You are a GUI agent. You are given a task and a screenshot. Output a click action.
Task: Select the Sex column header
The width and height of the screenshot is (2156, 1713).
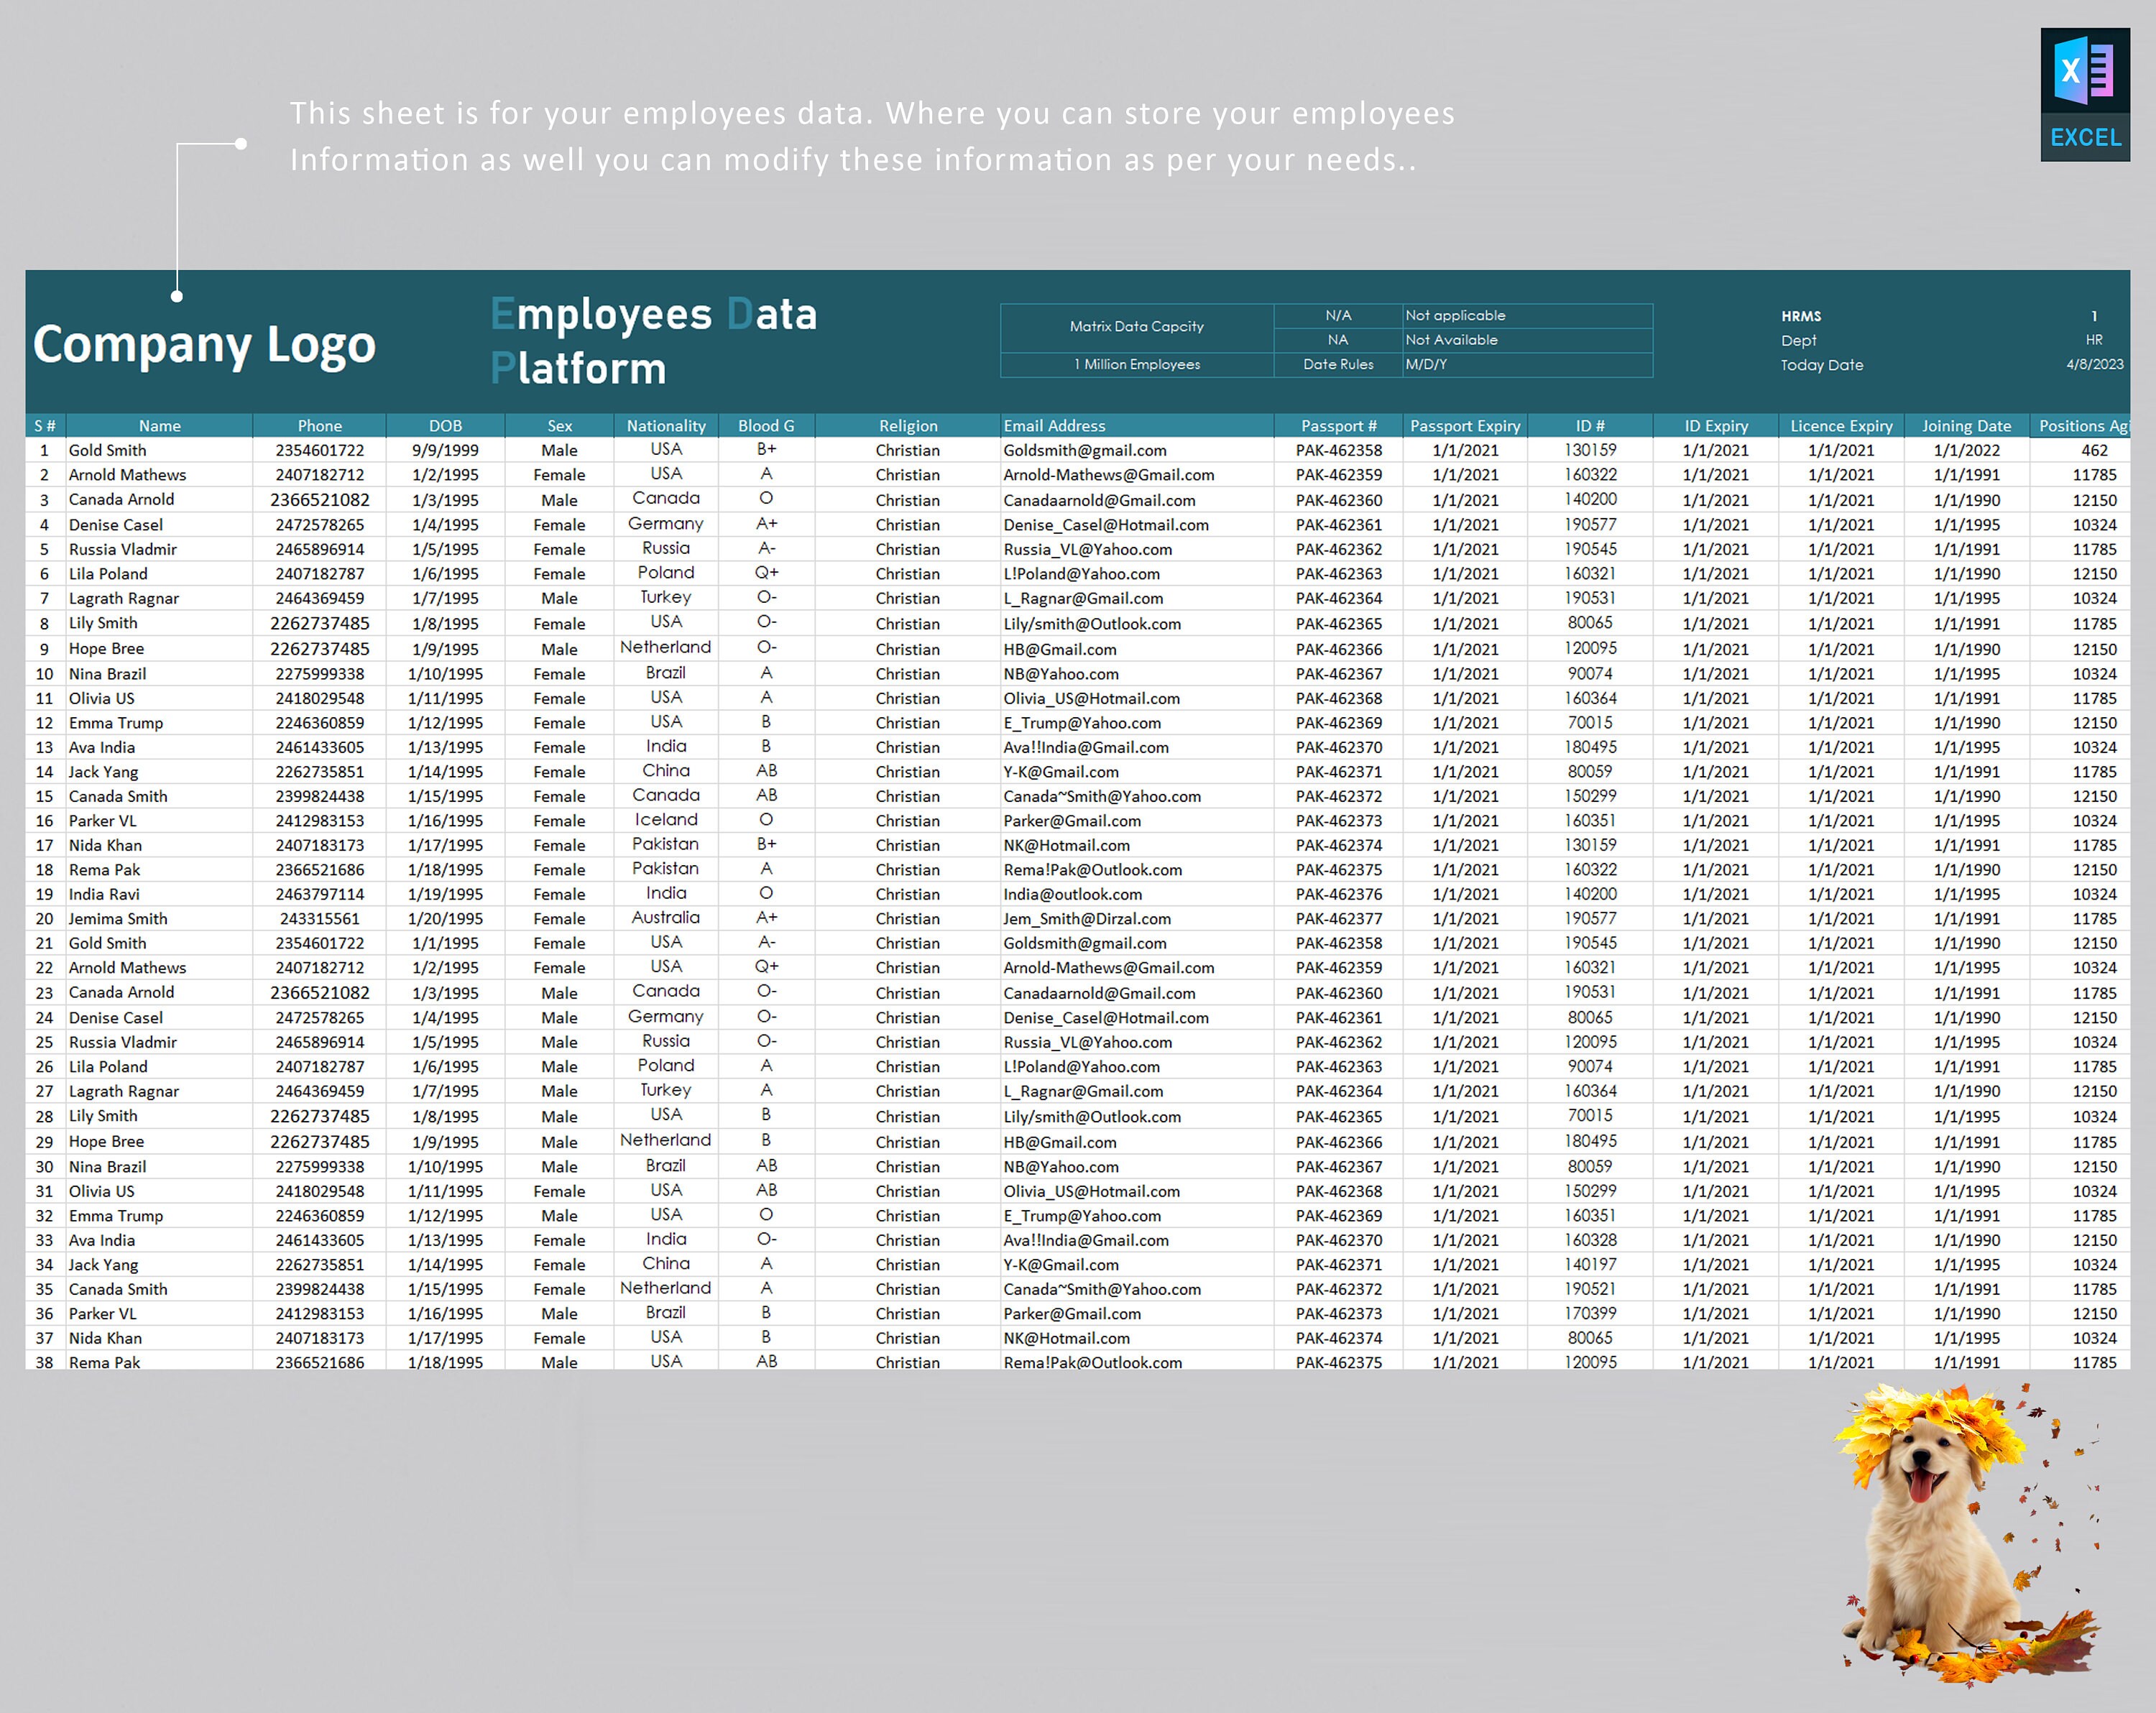[559, 425]
